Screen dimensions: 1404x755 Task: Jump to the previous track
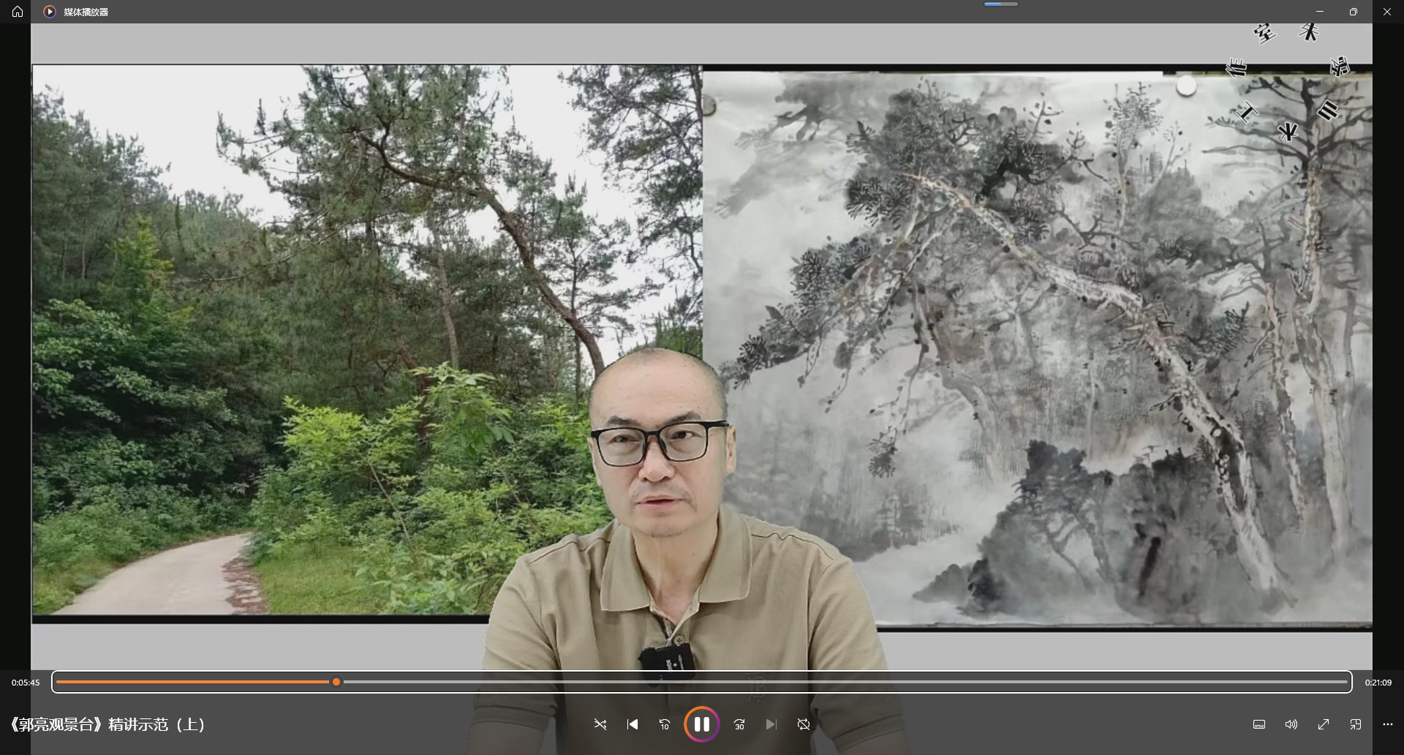[633, 724]
